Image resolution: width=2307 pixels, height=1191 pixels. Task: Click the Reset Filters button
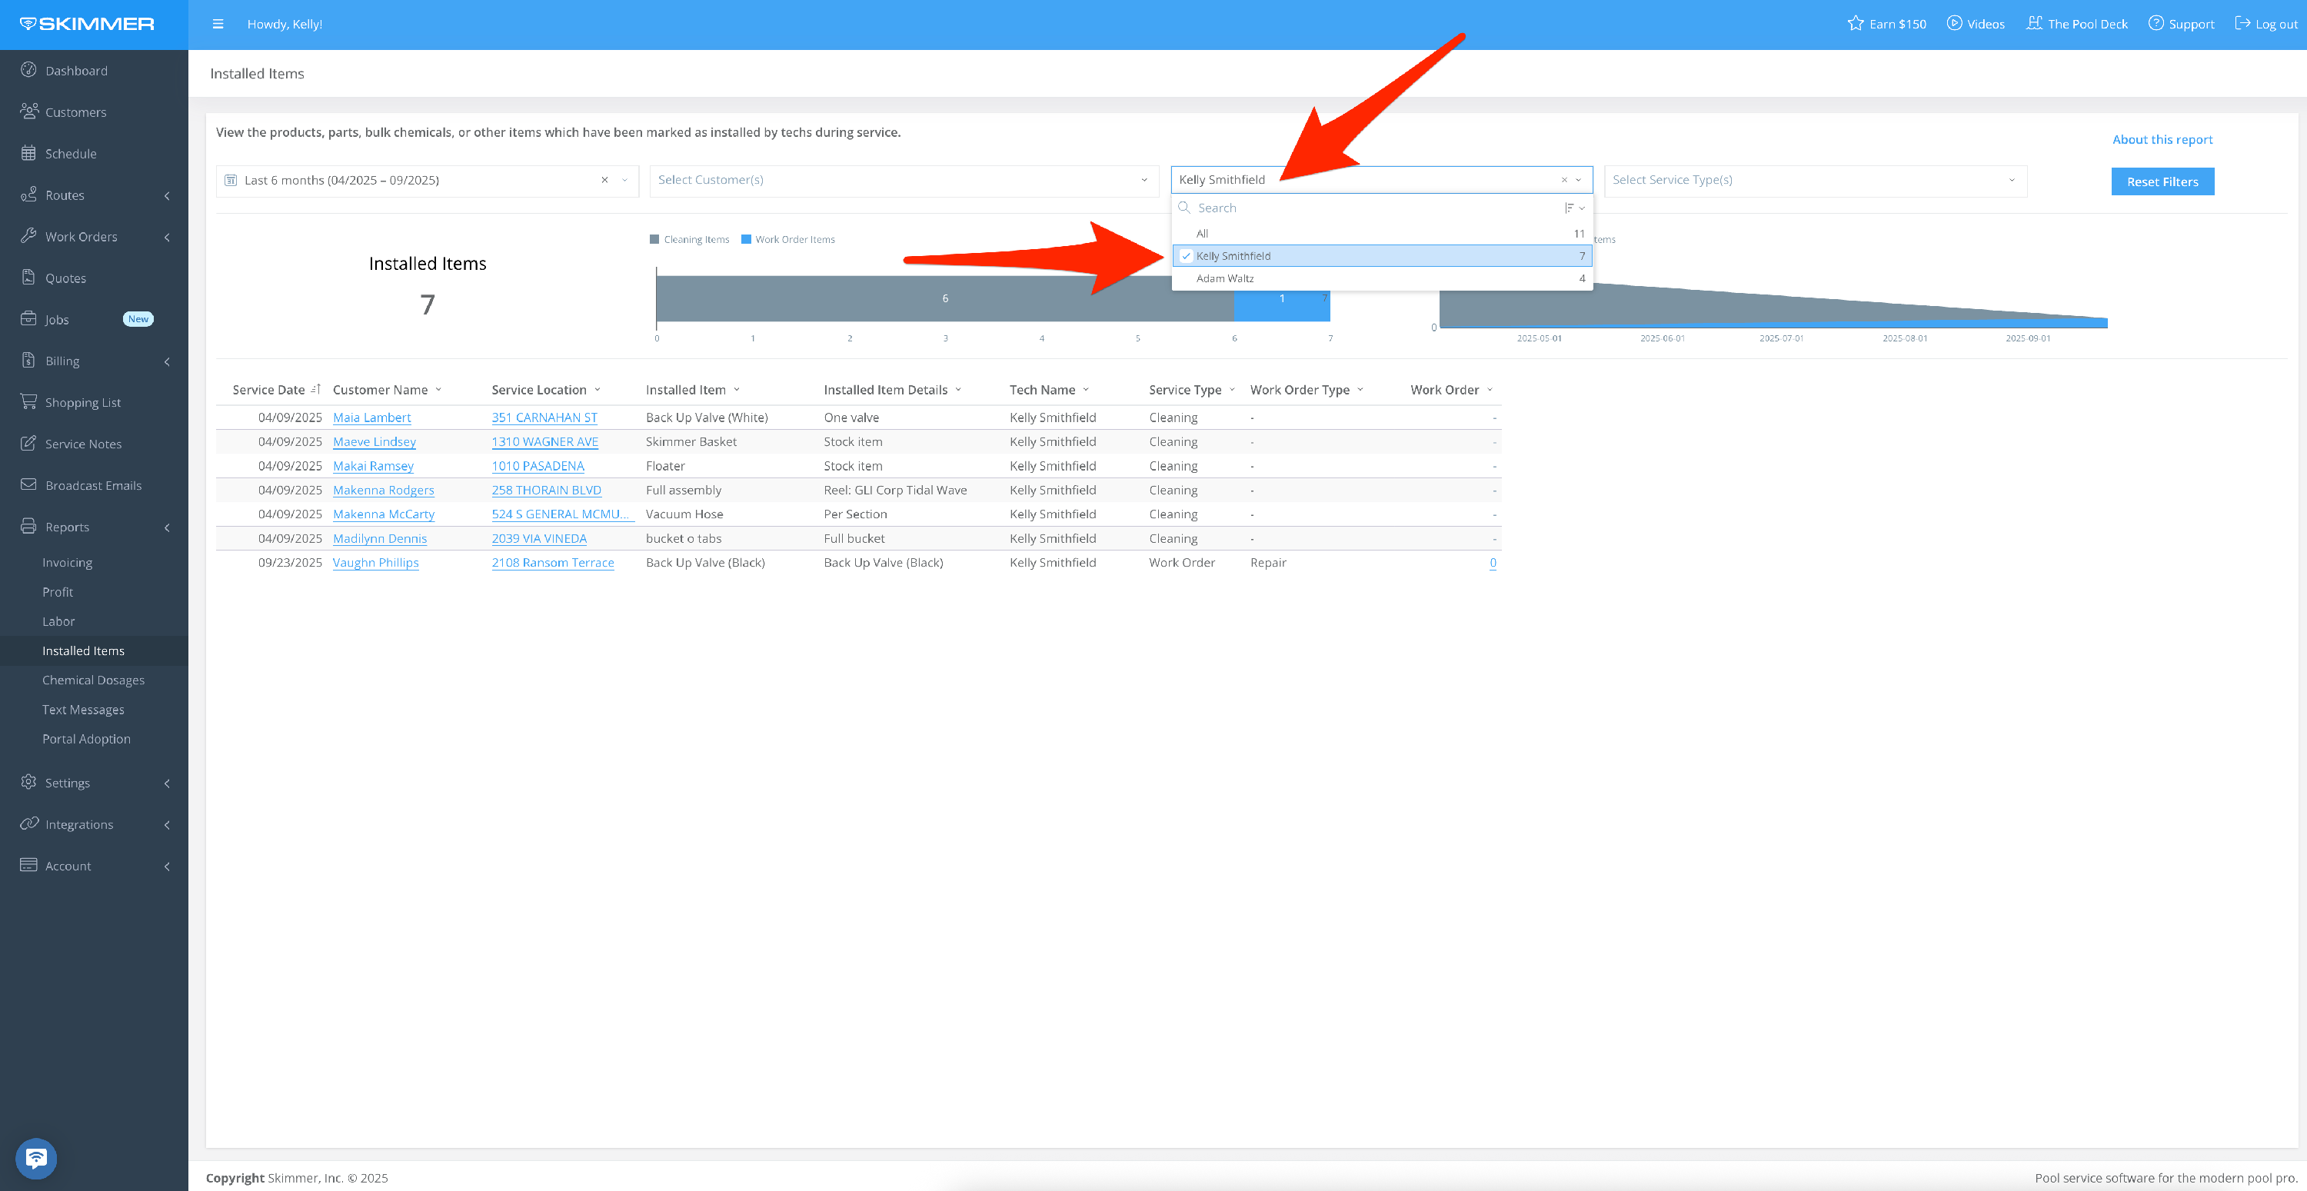[2162, 181]
